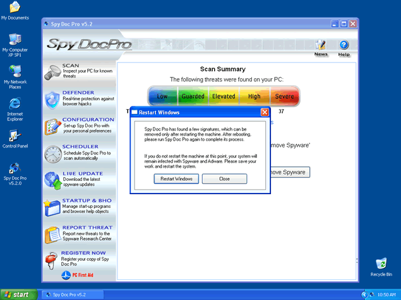Select the Severe threat level segment
The height and width of the screenshot is (300, 401).
[284, 96]
